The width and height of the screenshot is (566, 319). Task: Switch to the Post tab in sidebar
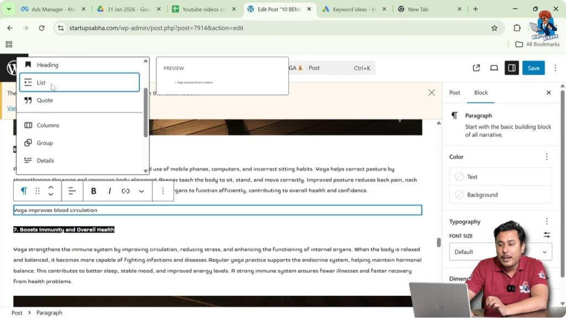point(454,92)
